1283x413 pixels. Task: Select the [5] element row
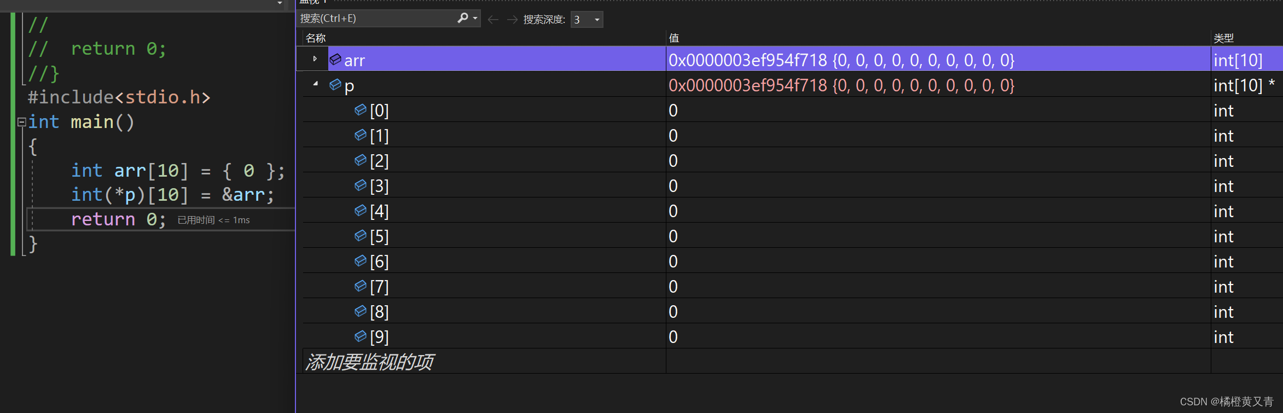point(792,236)
